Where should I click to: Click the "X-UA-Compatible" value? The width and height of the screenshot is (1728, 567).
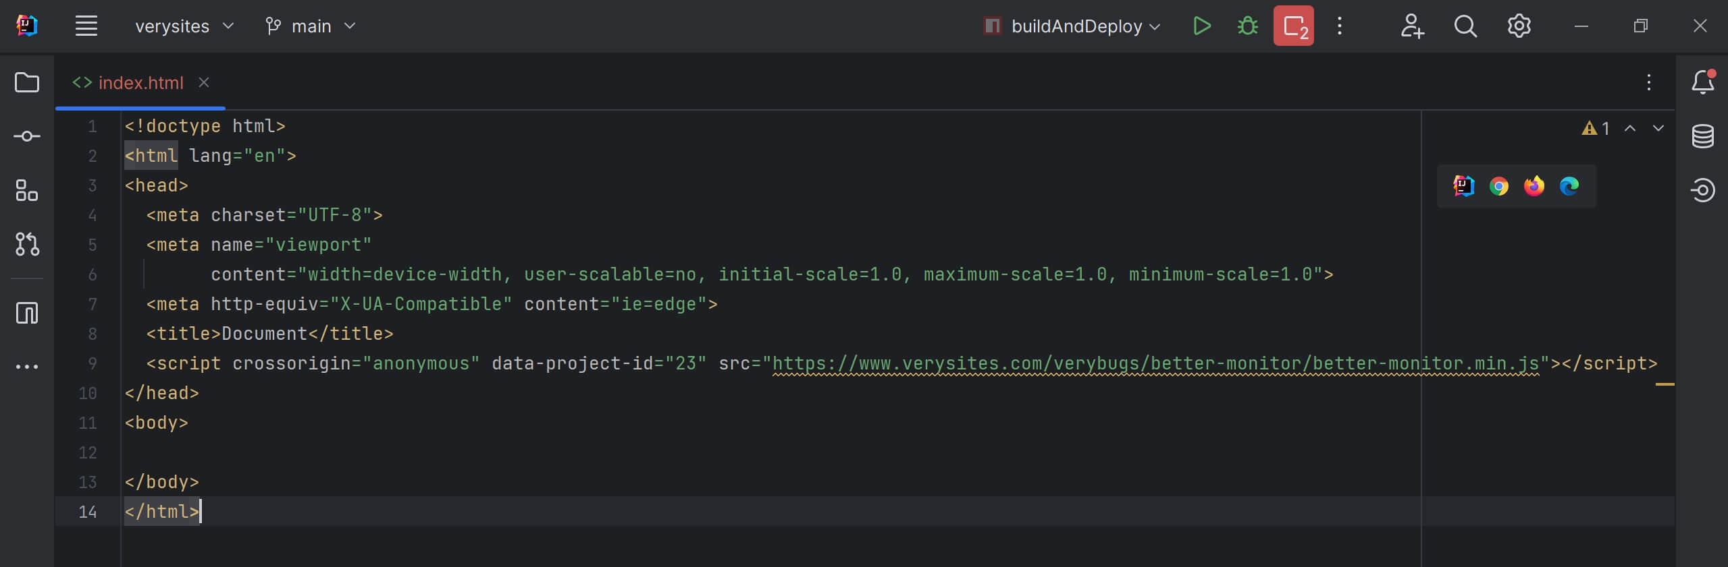click(421, 304)
